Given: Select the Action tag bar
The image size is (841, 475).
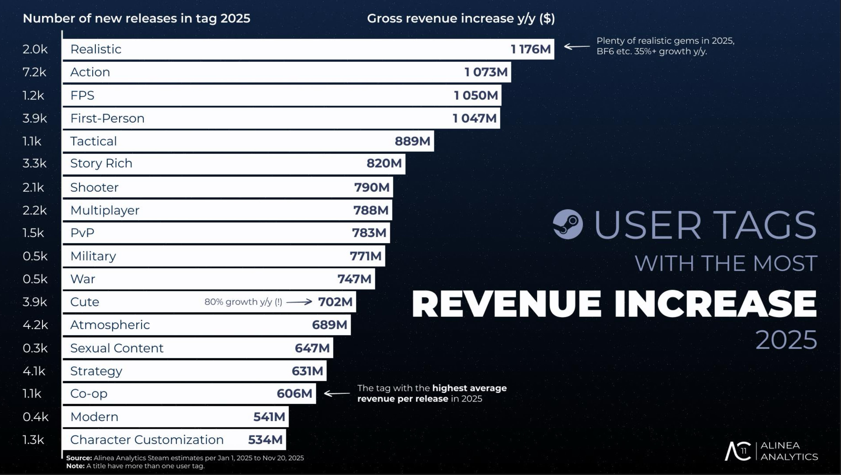Looking at the screenshot, I should 287,72.
